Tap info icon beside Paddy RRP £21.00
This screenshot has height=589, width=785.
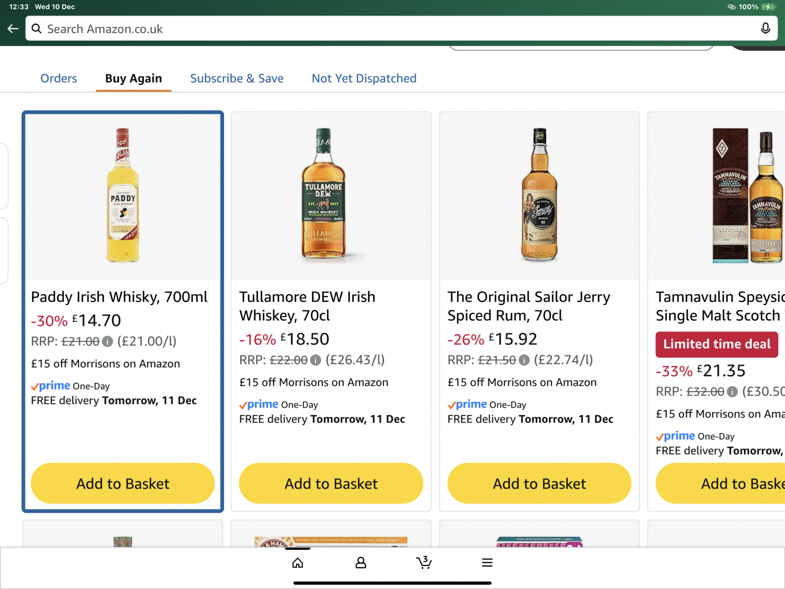[x=107, y=342]
